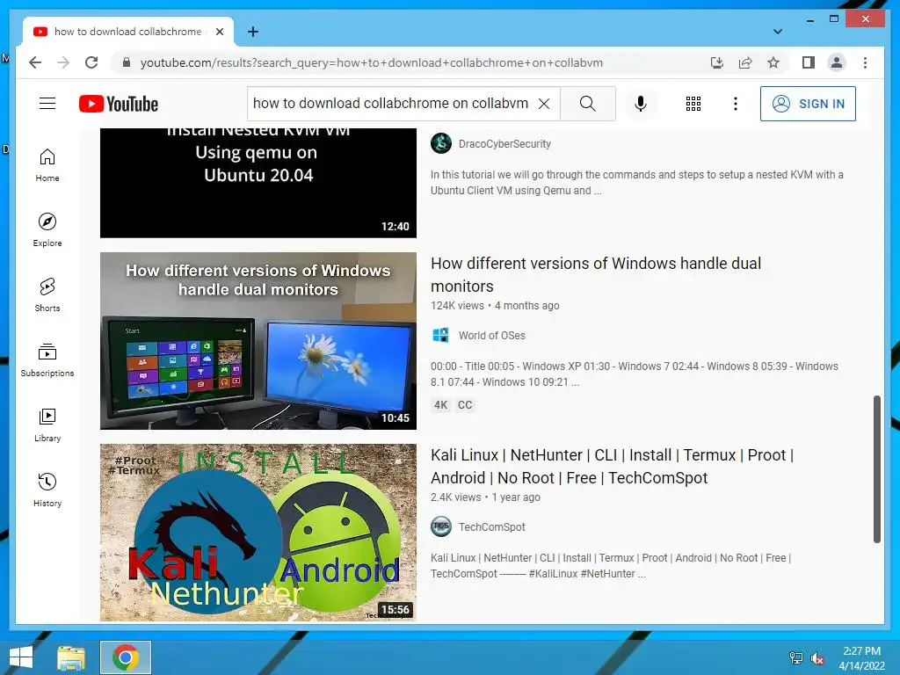Visit the World of OSes channel name

pyautogui.click(x=492, y=336)
